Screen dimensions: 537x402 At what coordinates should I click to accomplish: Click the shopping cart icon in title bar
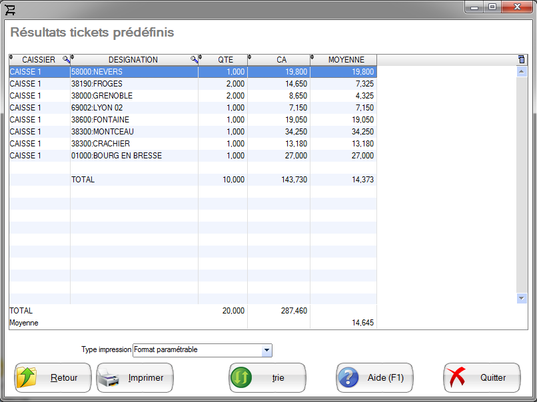tap(11, 9)
